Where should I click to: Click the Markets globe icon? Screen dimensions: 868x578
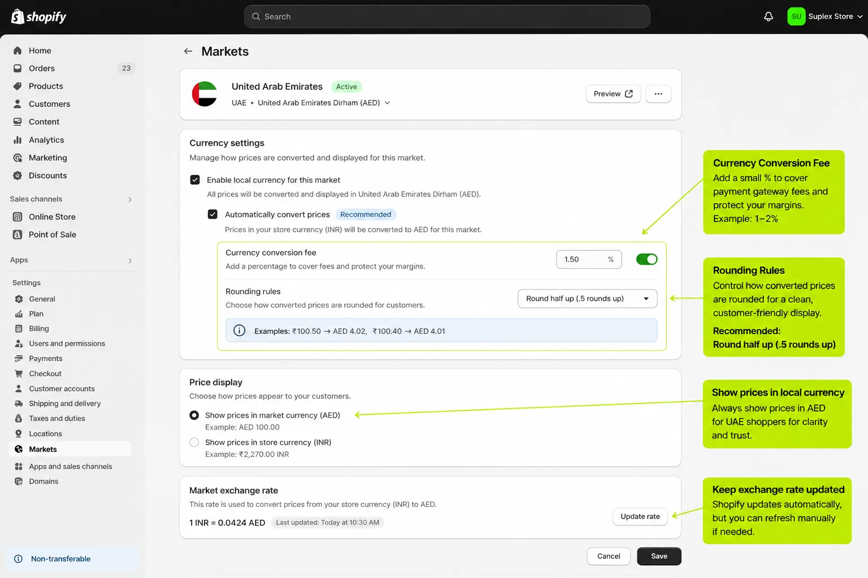(19, 449)
